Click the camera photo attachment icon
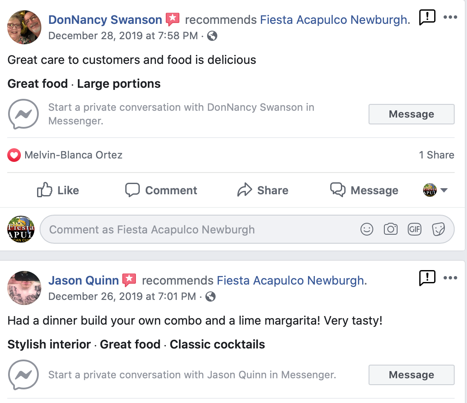 pos(390,230)
